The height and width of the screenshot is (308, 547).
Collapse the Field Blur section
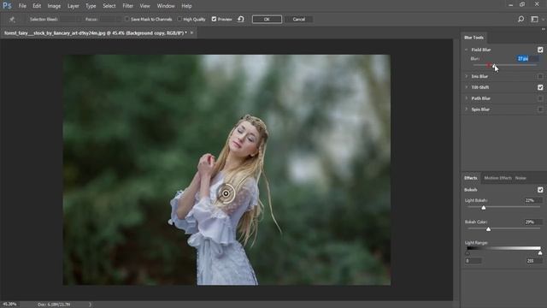(x=467, y=50)
